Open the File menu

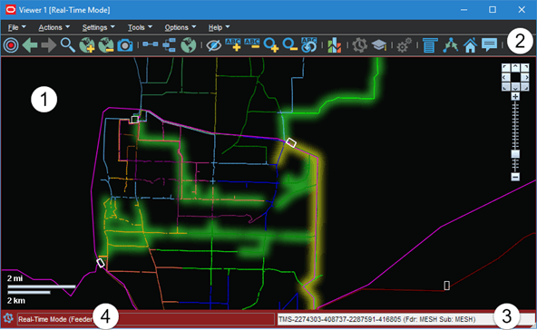pyautogui.click(x=16, y=27)
